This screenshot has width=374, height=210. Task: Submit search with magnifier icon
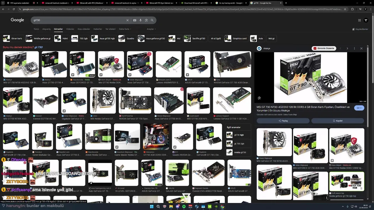pyautogui.click(x=152, y=20)
